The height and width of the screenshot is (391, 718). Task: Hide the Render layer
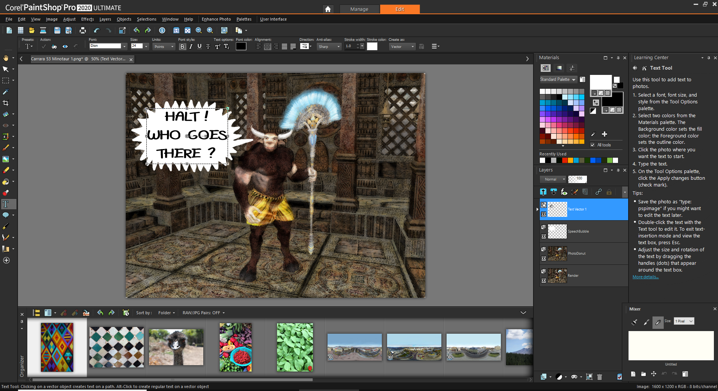(544, 281)
